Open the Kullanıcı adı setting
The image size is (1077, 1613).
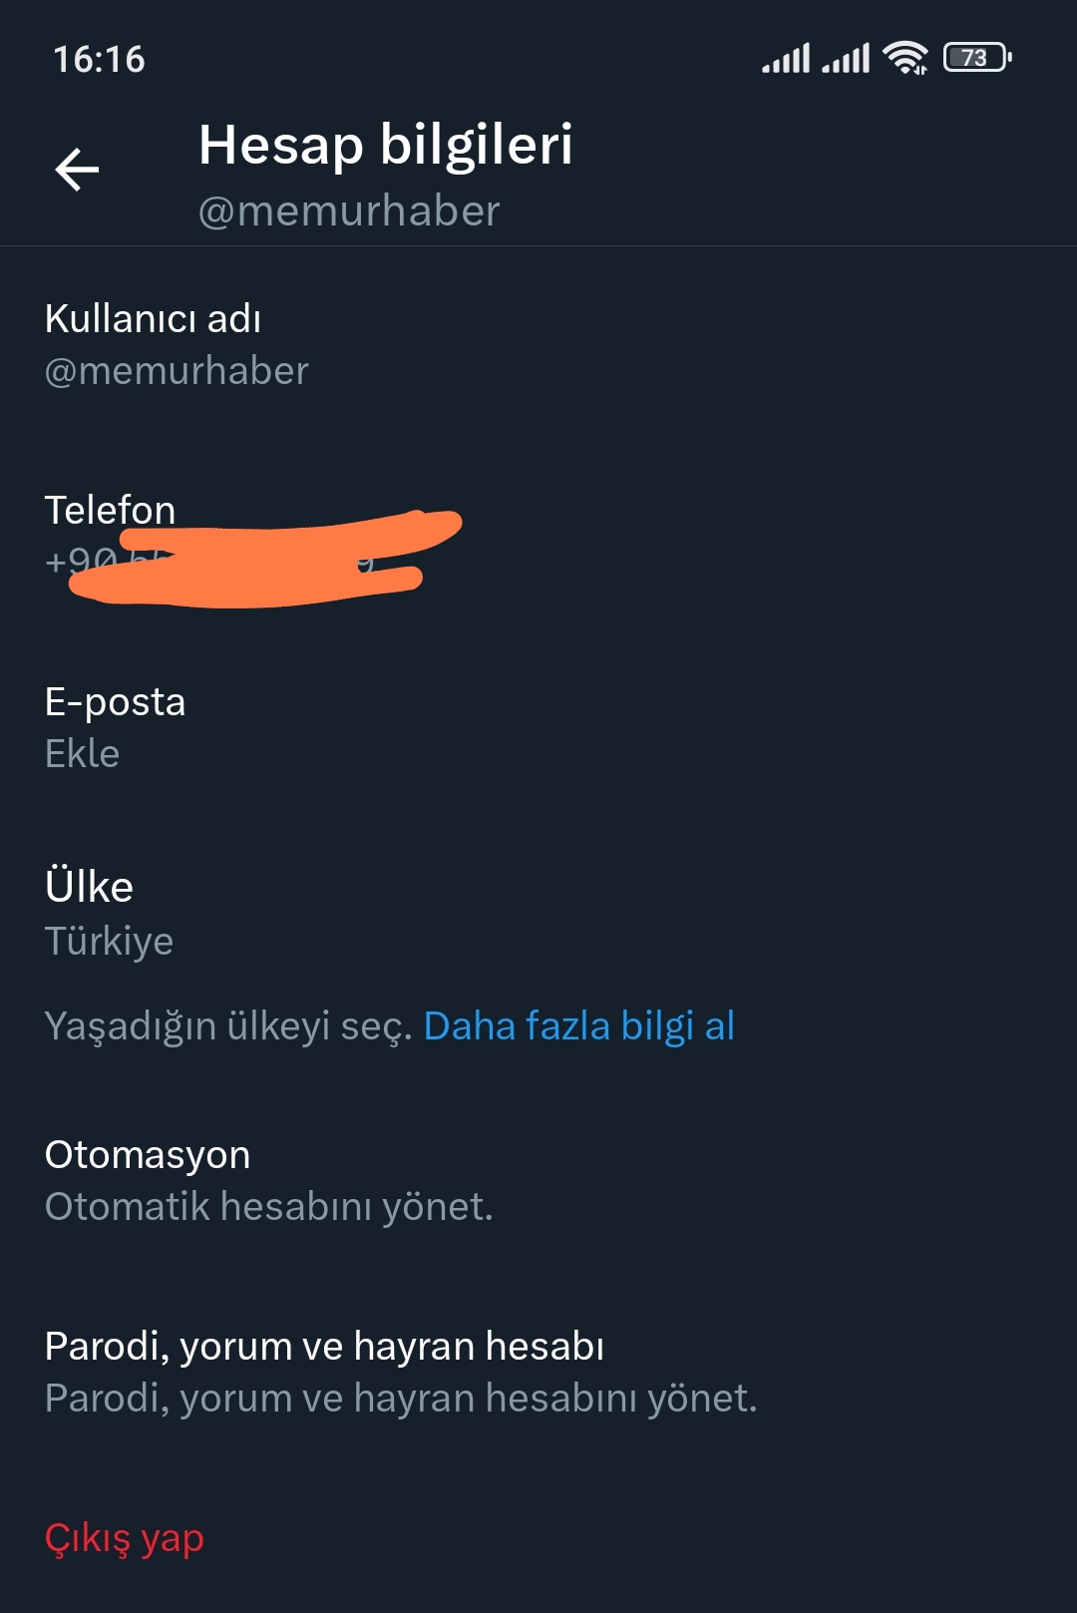click(x=538, y=344)
